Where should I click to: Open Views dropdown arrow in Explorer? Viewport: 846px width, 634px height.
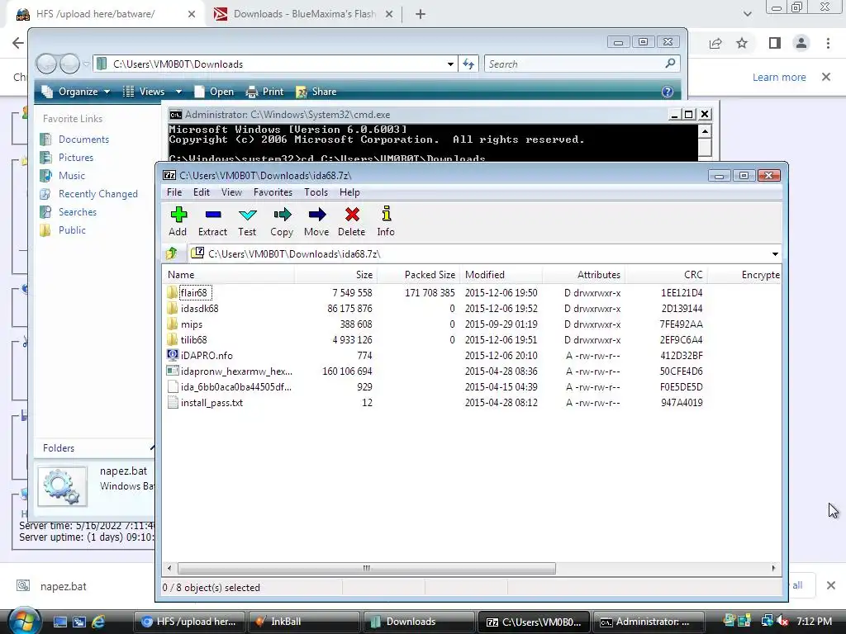(178, 92)
